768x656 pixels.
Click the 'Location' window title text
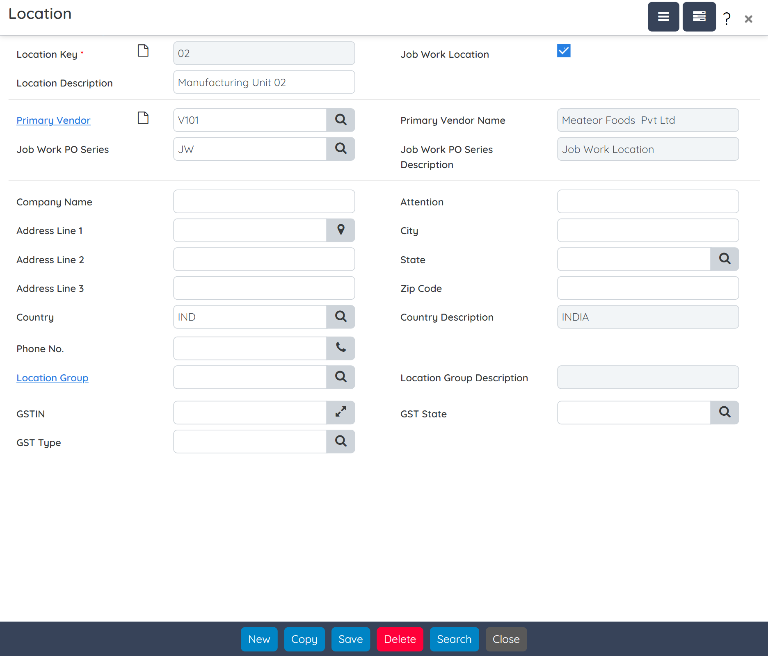click(40, 14)
